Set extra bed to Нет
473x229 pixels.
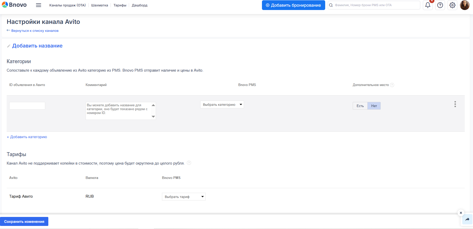374,106
